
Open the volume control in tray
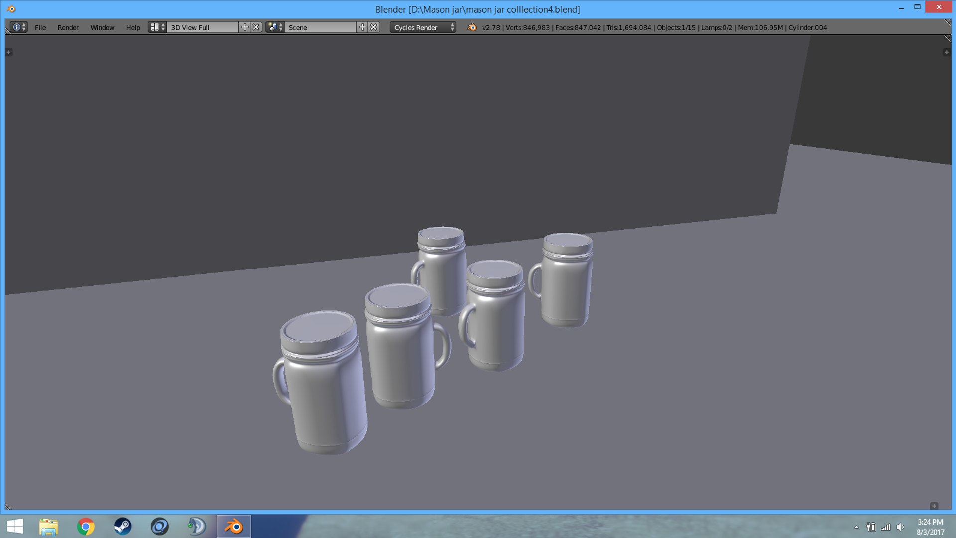900,527
